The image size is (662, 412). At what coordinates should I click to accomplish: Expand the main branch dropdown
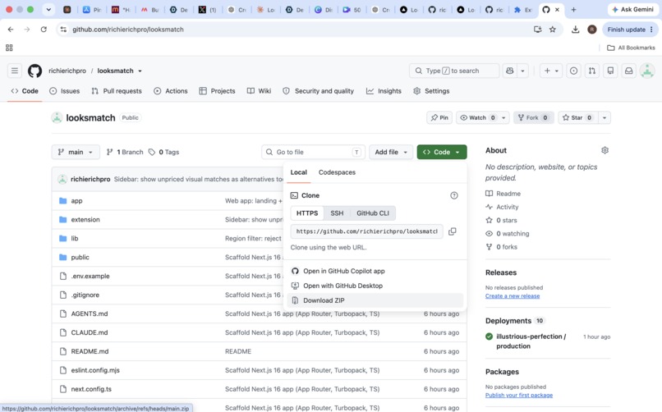point(76,152)
